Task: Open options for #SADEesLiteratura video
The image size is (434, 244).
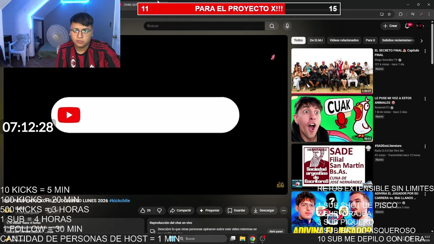Action: tap(425, 146)
